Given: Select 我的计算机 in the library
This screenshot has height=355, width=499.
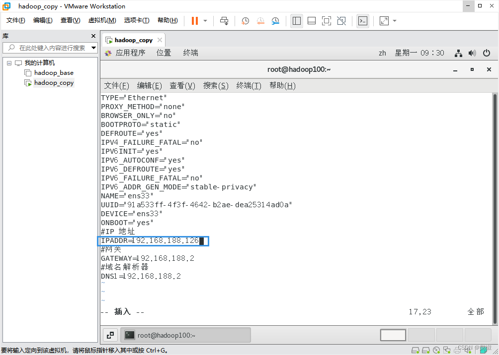Looking at the screenshot, I should click(x=40, y=63).
